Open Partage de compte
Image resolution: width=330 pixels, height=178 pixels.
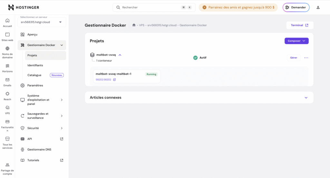(7, 169)
